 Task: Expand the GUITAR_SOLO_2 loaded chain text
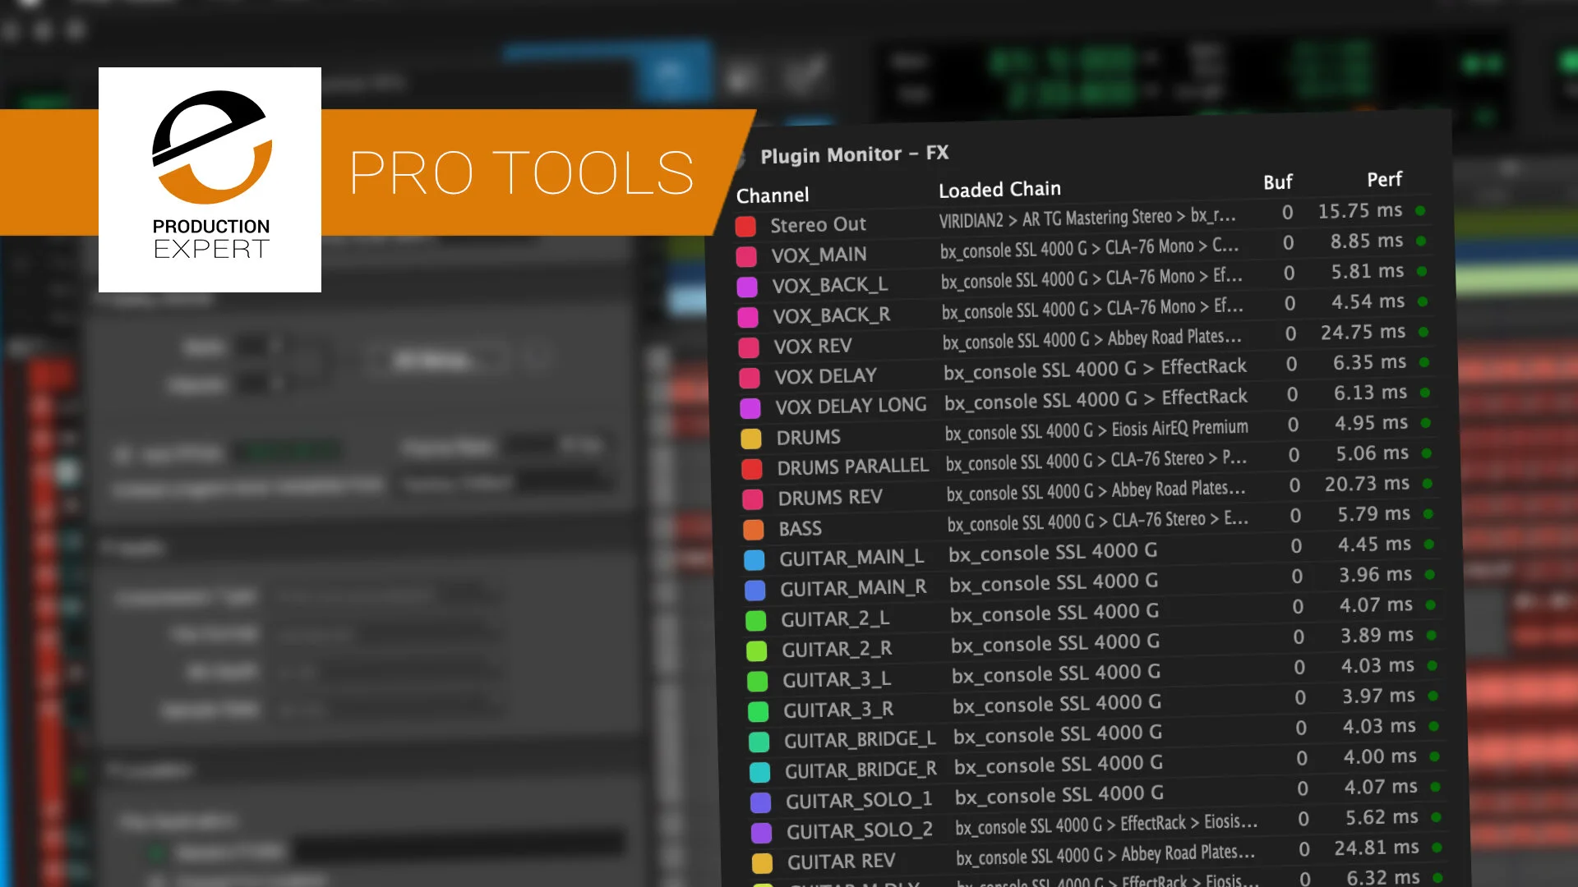pyautogui.click(x=1105, y=825)
